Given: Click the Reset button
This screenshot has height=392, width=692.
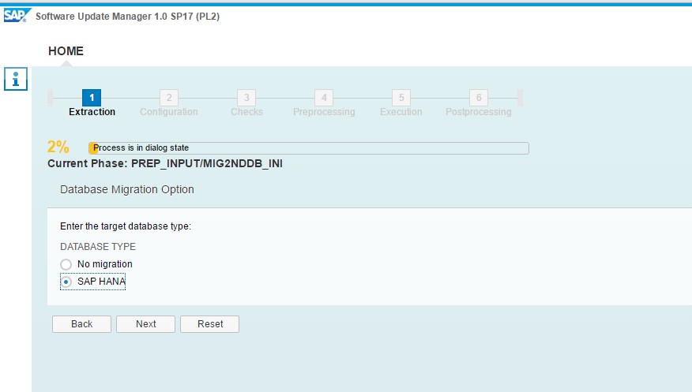Looking at the screenshot, I should 209,324.
